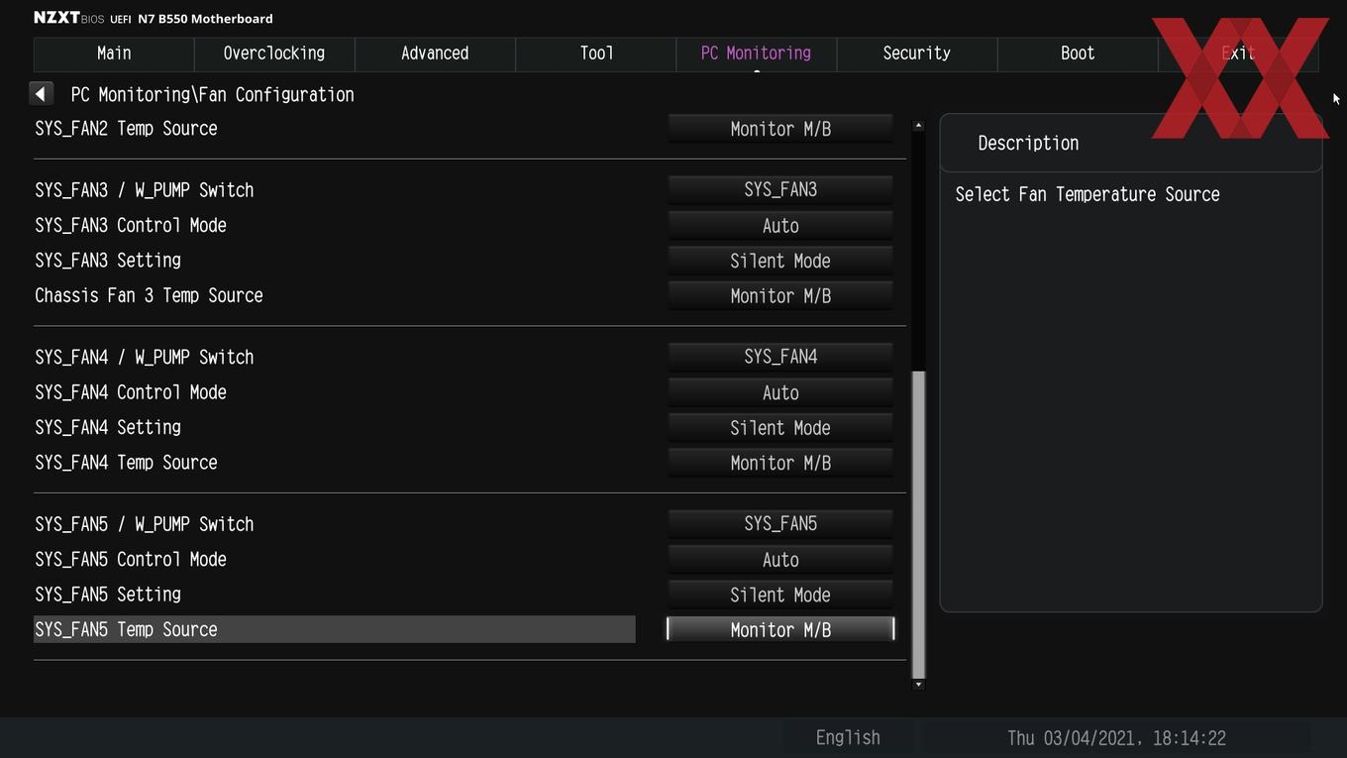Open the Boot tab
This screenshot has height=758, width=1347.
pyautogui.click(x=1078, y=54)
